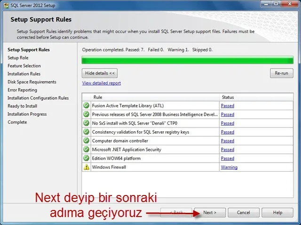The image size is (301, 225).
Task: Select Installation Rules step in sidebar
Action: point(24,74)
